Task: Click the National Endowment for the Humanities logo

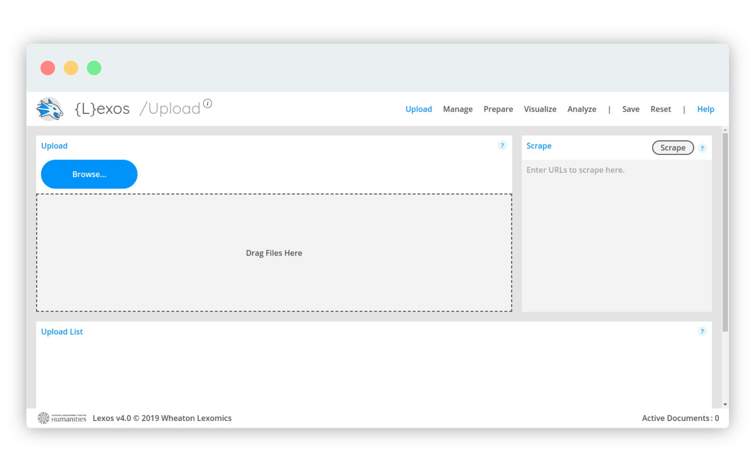Action: click(x=62, y=418)
